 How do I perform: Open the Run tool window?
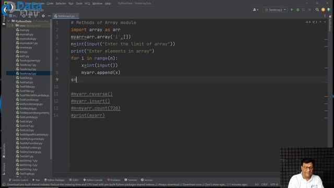pos(36,180)
